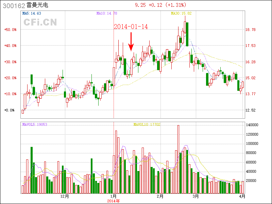This screenshot has height=204, width=272.
Task: Click the tallest red volume bar
Action: (x=178, y=159)
